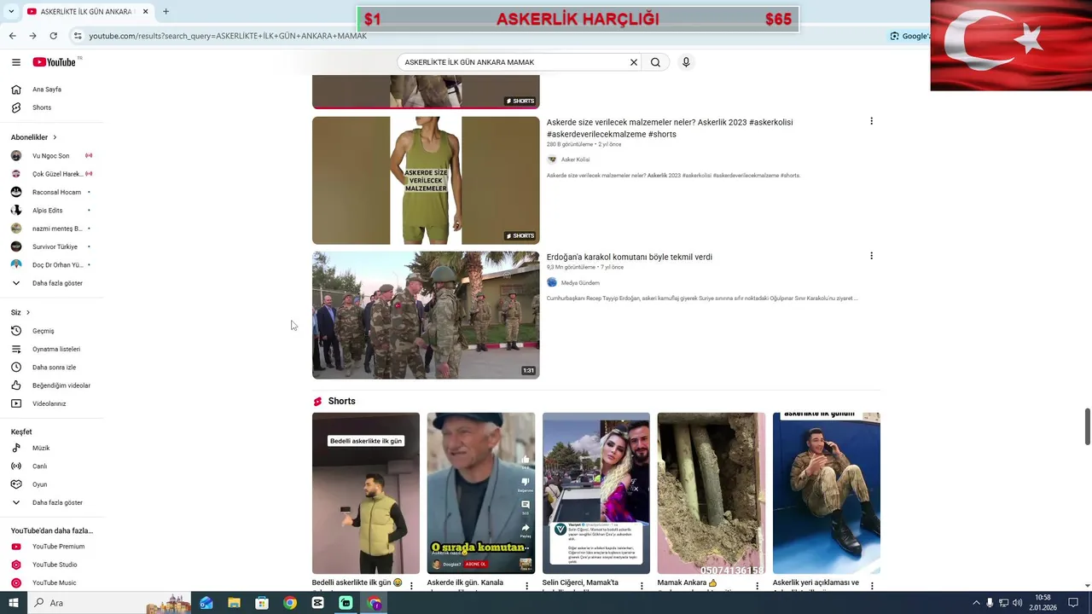This screenshot has height=614, width=1092.
Task: Click the volume icon in system tray
Action: [1017, 603]
